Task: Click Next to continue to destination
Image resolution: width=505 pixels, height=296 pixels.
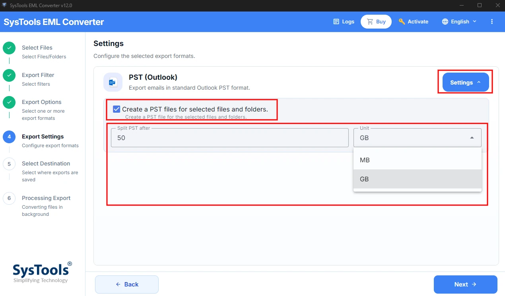Action: pos(466,284)
